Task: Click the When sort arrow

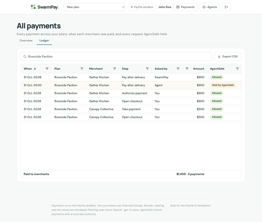Action: click(35, 69)
